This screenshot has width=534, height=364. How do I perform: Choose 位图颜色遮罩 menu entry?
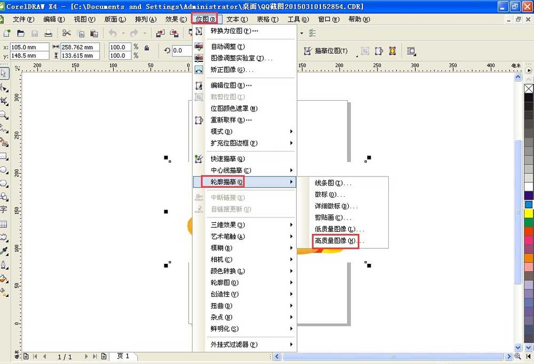[244, 108]
